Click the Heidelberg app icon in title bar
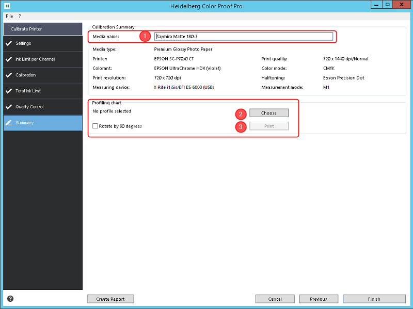Image resolution: width=413 pixels, height=309 pixels. (x=7, y=6)
